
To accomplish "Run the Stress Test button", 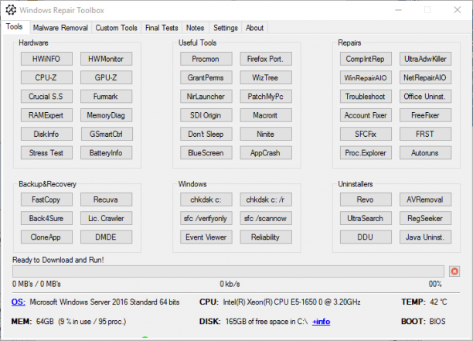I will [x=46, y=152].
